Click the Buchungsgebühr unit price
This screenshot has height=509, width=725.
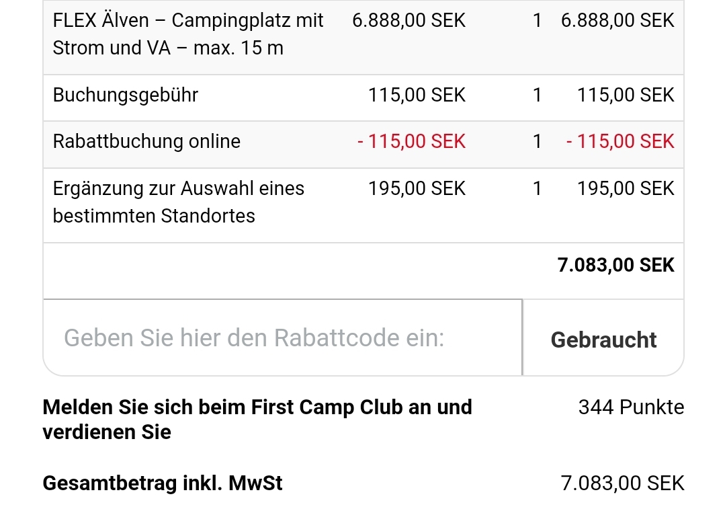pos(417,95)
